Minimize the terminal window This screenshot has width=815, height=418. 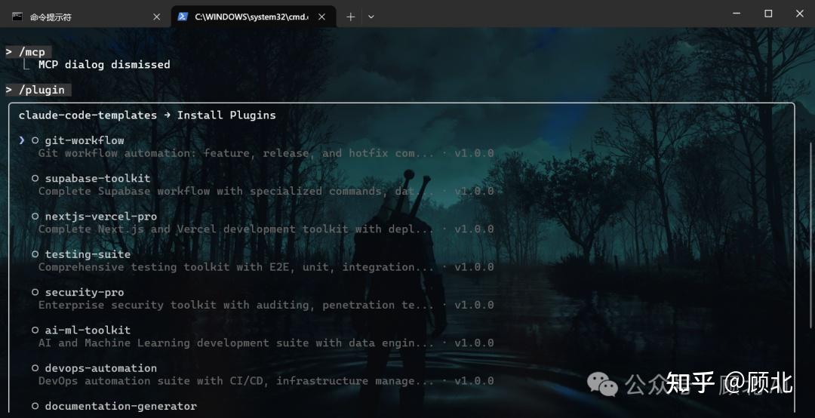tap(737, 14)
